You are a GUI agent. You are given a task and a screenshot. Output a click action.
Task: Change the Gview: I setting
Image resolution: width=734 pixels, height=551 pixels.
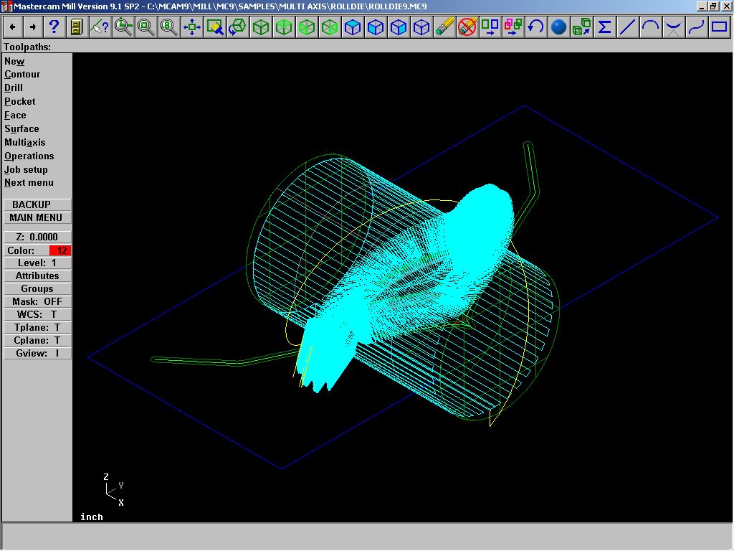pyautogui.click(x=37, y=353)
